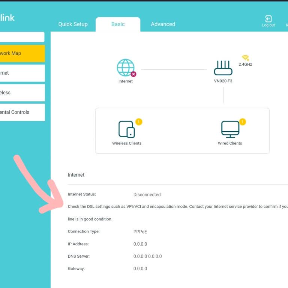Image resolution: width=288 pixels, height=288 pixels.
Task: Click the Disconnected status value
Action: 147,195
